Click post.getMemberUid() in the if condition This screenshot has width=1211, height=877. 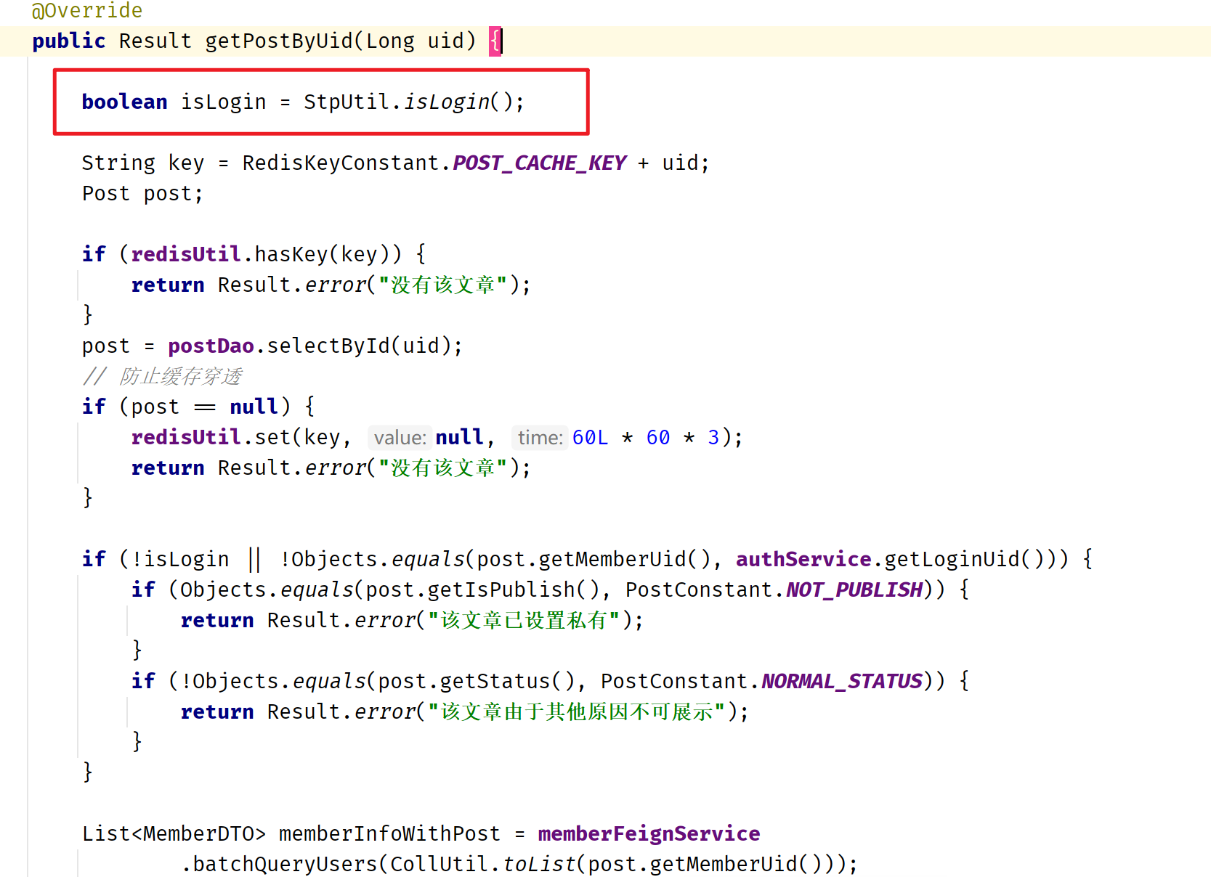pos(593,559)
